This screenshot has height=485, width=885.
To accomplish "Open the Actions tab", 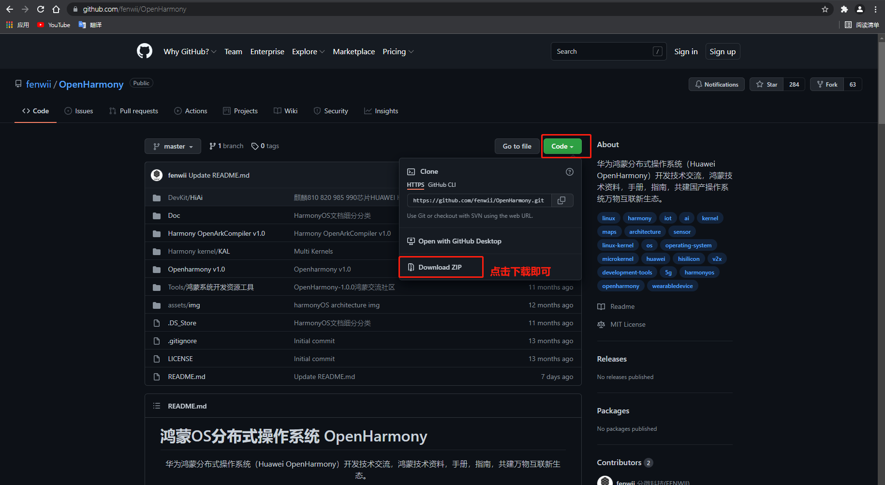I will [191, 111].
